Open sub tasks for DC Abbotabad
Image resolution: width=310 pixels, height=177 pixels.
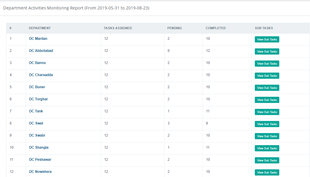coord(267,52)
